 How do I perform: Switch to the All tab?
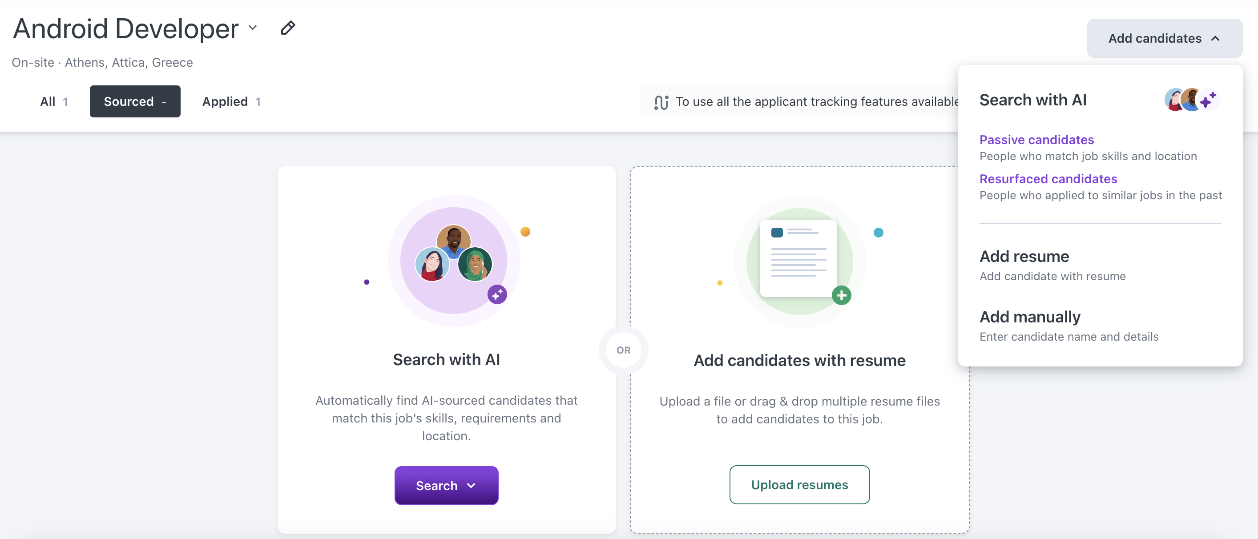click(54, 101)
